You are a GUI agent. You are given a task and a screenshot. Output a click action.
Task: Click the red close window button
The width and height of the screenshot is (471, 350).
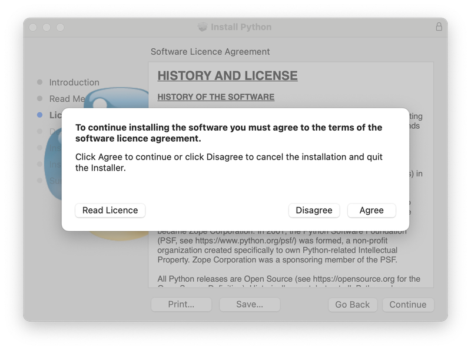point(33,27)
